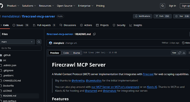Open the Klavis AI link
This screenshot has height=102, width=190.
[152, 87]
